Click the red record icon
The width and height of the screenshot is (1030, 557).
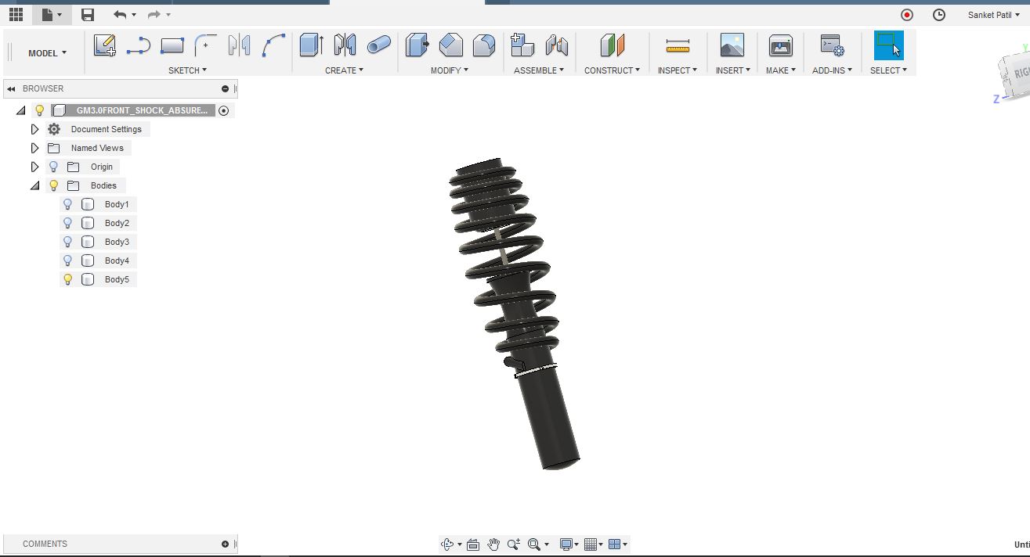pyautogui.click(x=907, y=15)
